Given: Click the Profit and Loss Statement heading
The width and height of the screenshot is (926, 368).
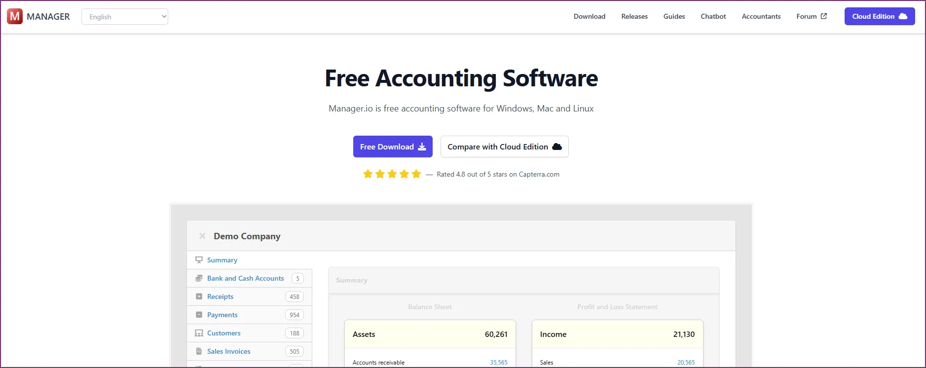Looking at the screenshot, I should 617,307.
